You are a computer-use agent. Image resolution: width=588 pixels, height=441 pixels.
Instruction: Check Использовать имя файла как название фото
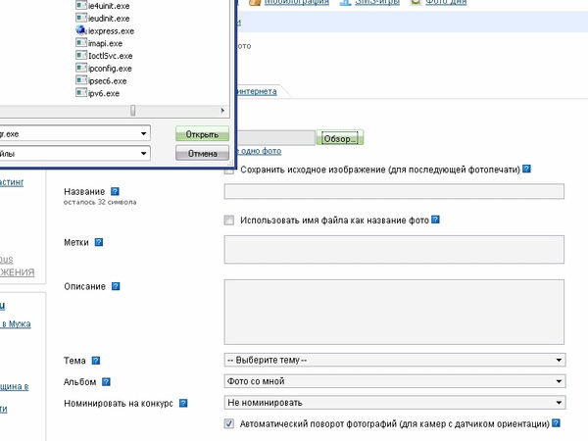(x=229, y=220)
